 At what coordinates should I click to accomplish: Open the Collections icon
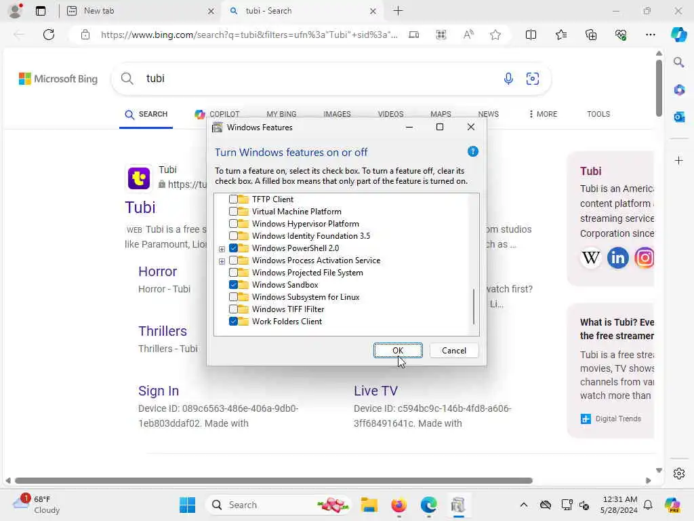pyautogui.click(x=591, y=35)
